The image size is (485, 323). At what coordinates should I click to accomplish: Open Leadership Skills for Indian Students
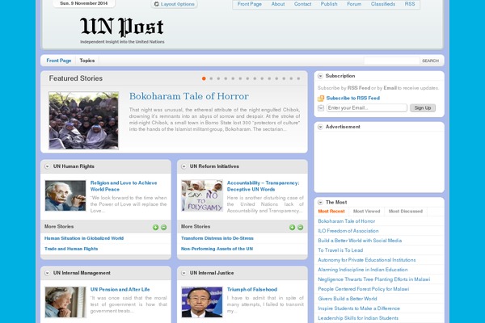point(358,318)
